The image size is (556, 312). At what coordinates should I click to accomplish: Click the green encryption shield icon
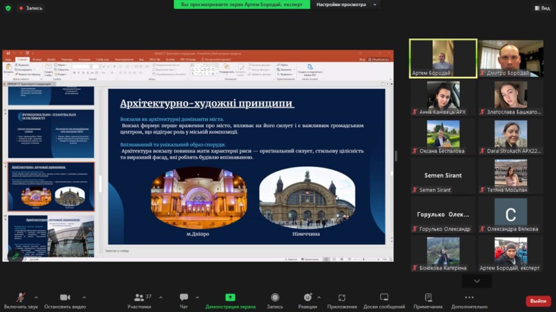(8, 8)
